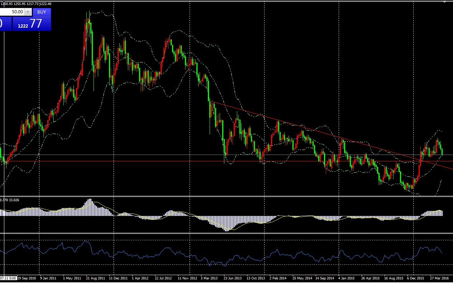This screenshot has height=283, width=453.
Task: Click the 1222 77 ask price tile
Action: 32,24
